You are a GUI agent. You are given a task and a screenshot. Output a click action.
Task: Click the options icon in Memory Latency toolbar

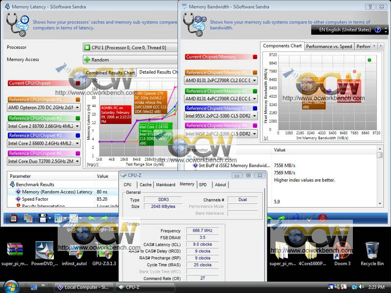click(14, 218)
